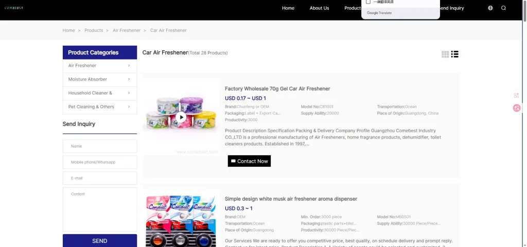Viewport: 527px width, 247px height.
Task: Click the orange QR code icon on right edge
Action: 516,96
